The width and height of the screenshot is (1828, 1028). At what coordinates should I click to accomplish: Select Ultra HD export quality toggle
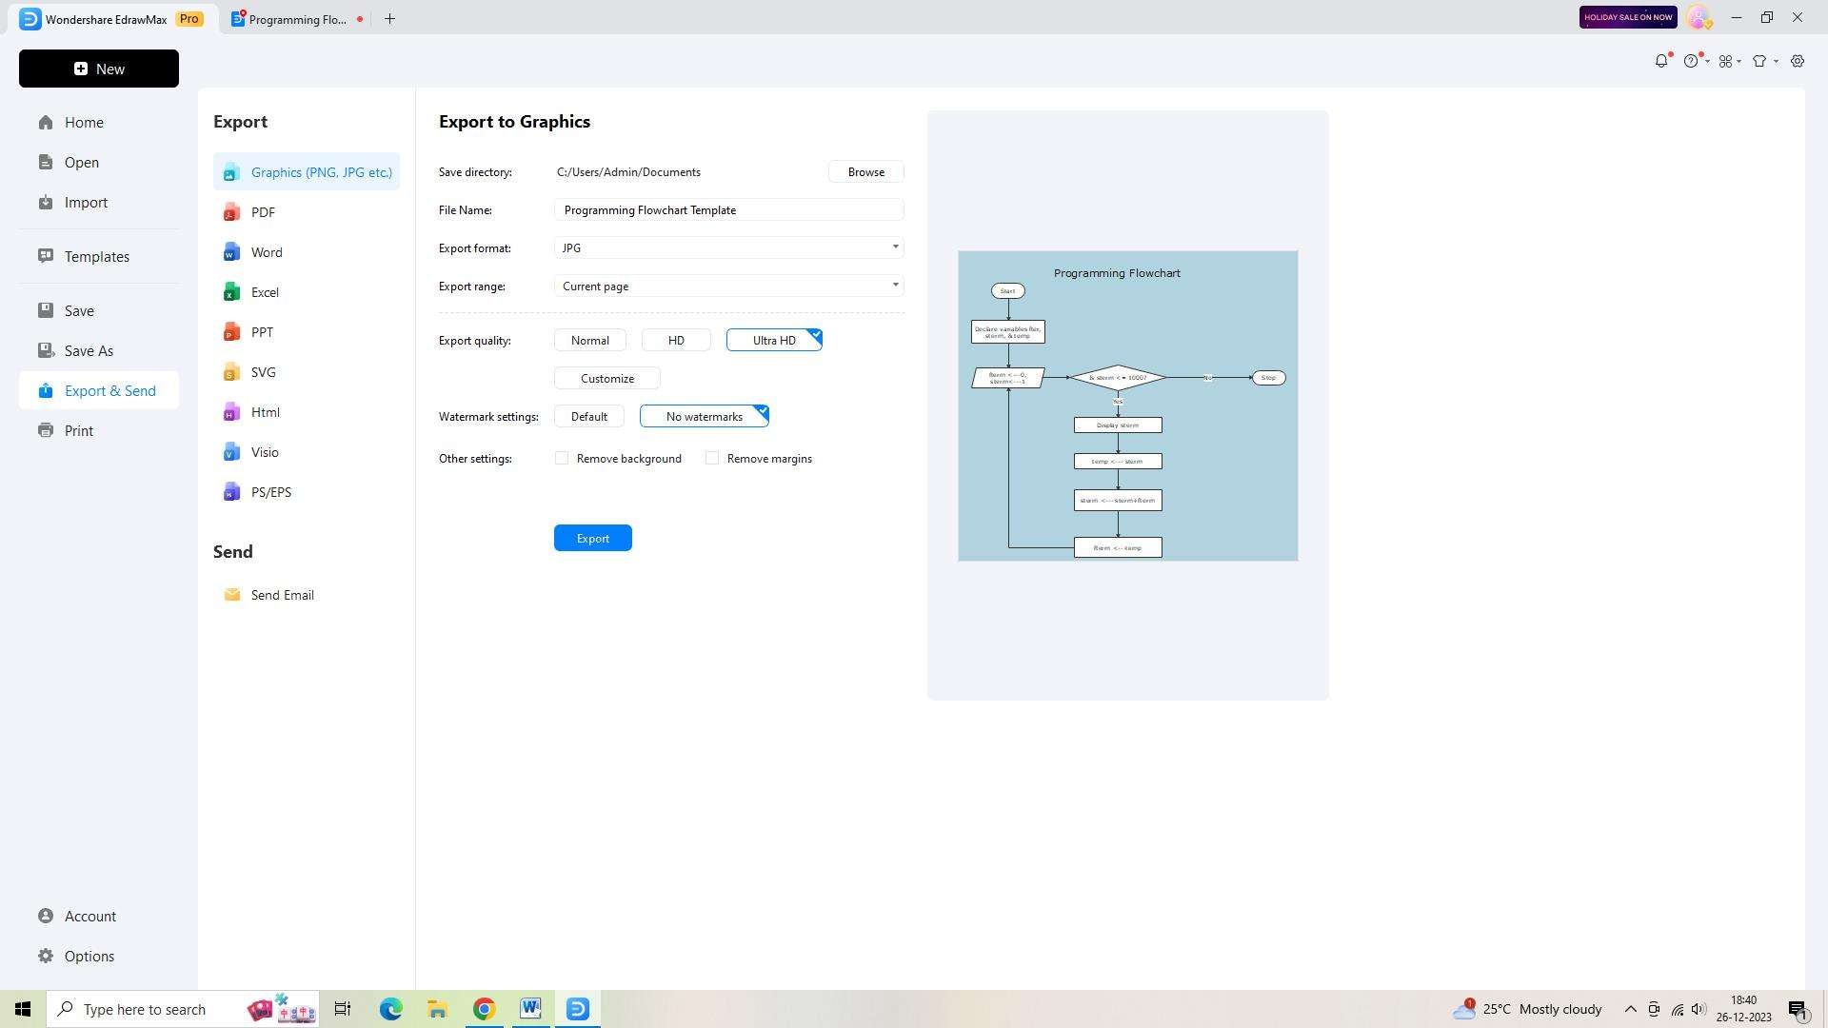click(x=775, y=340)
